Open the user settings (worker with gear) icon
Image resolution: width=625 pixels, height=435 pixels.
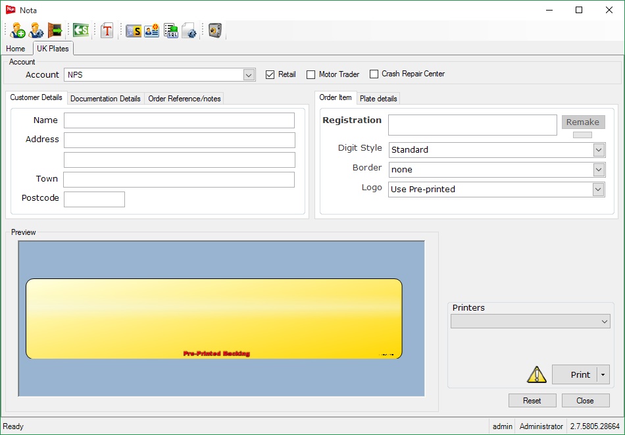(x=36, y=30)
